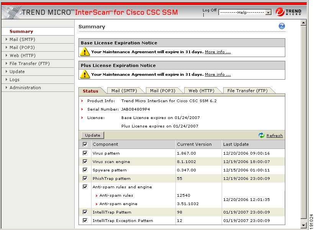This screenshot has width=314, height=230.
Task: Toggle the Spyware pattern checkbox
Action: tap(85, 170)
